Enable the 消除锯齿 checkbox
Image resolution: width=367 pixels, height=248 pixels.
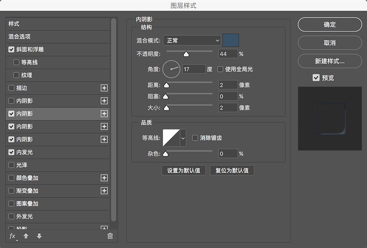[195, 138]
